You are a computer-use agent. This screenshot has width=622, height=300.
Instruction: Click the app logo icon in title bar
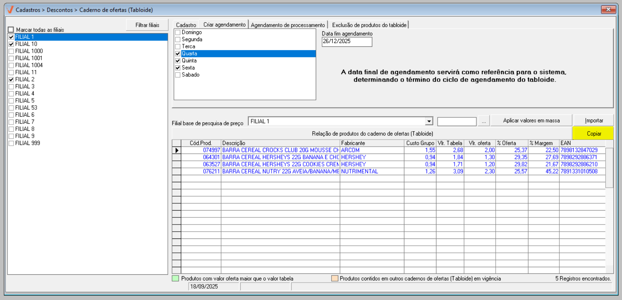[10, 10]
